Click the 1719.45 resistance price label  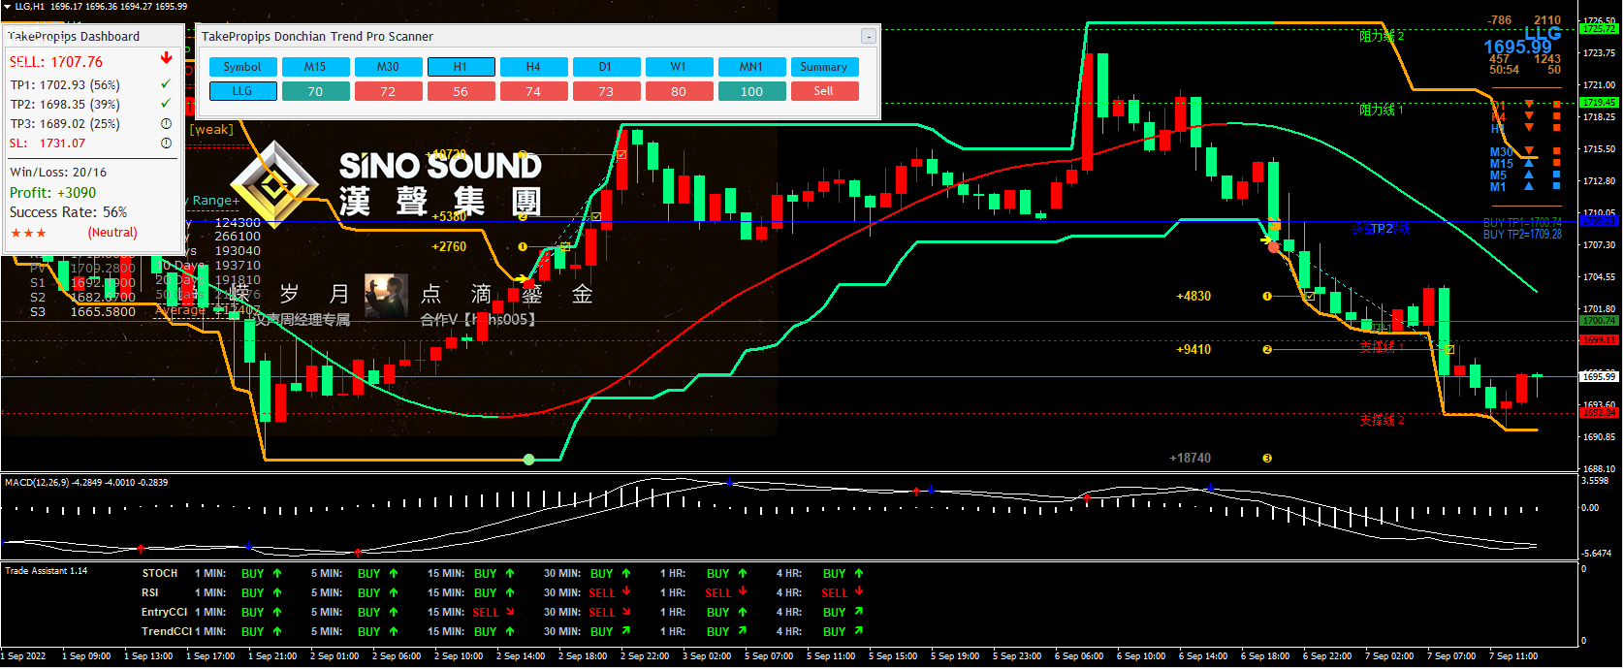[x=1600, y=102]
